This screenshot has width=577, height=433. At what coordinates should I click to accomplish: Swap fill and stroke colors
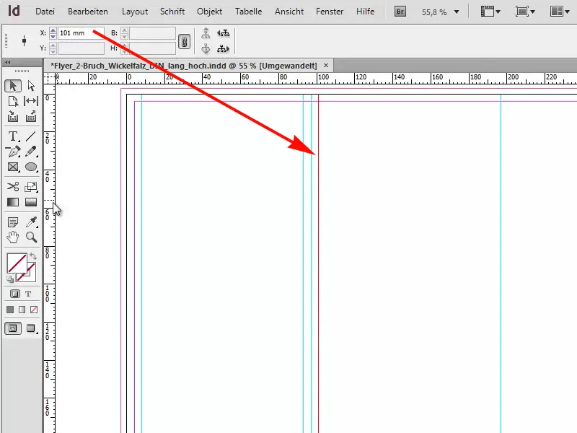click(32, 256)
